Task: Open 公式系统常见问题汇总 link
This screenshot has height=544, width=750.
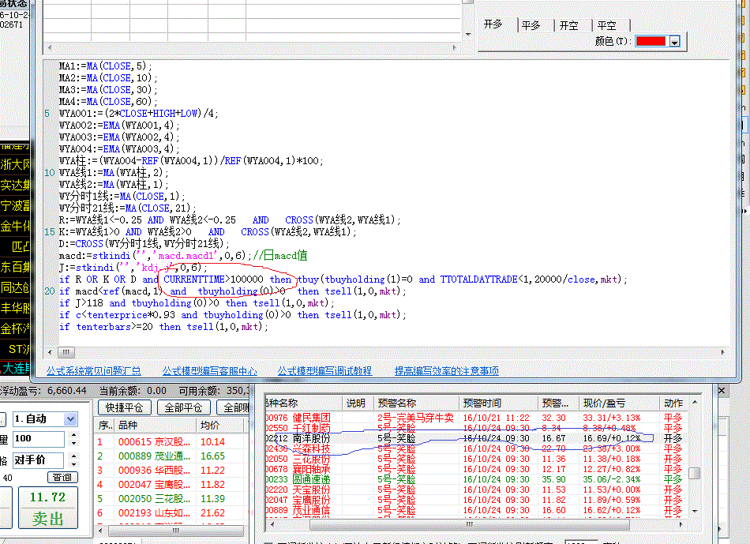Action: tap(94, 371)
